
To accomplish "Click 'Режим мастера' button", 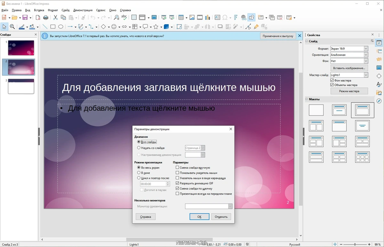I will 349,91.
